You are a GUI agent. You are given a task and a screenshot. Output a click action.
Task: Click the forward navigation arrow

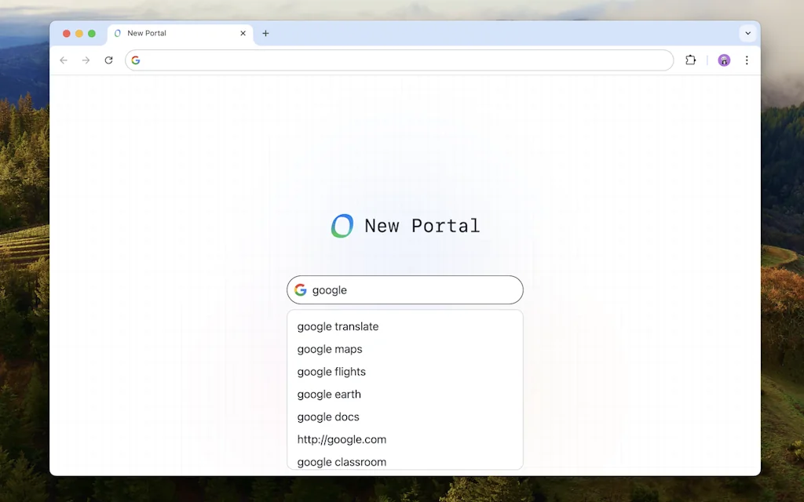coord(86,60)
